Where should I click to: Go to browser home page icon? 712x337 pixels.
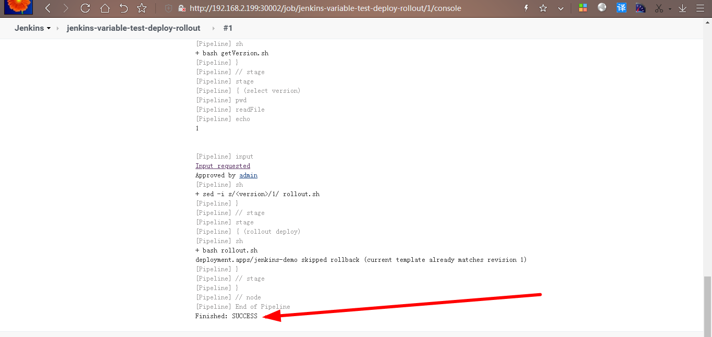point(105,8)
